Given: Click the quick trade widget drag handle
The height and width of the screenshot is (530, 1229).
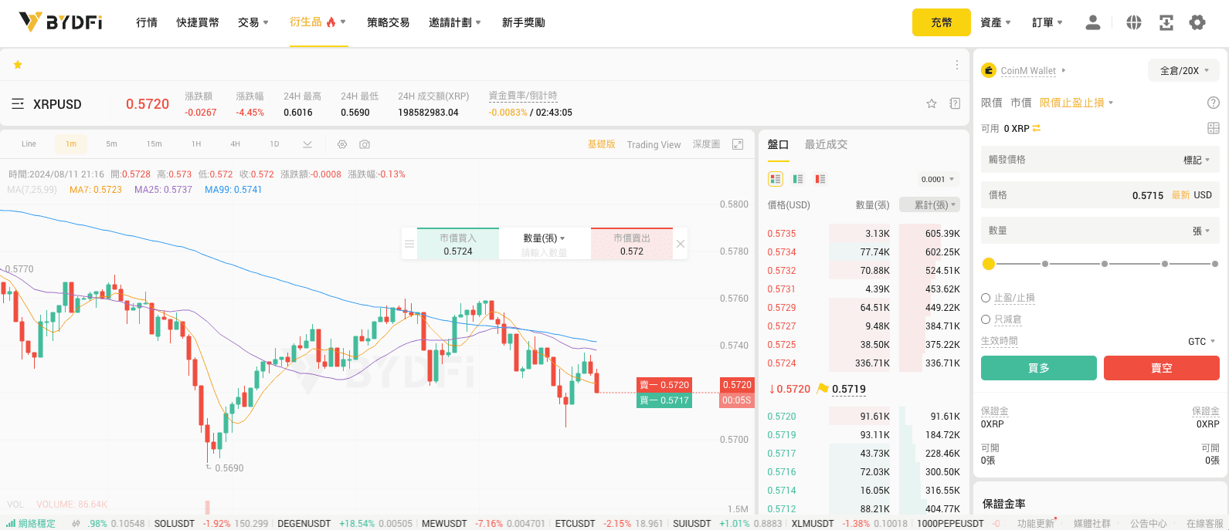Looking at the screenshot, I should [x=409, y=244].
